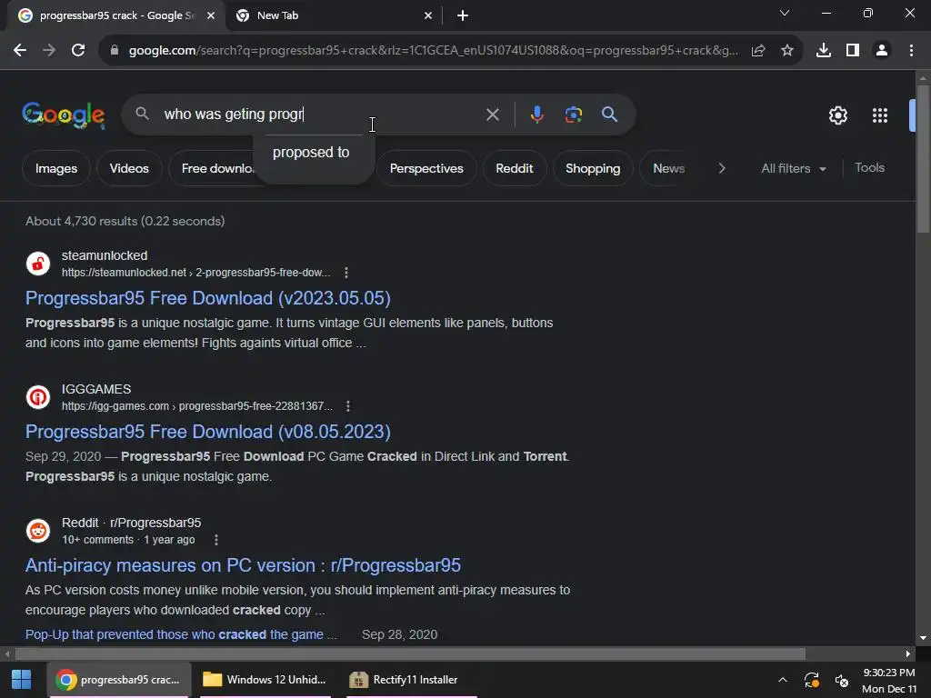Open the Windows Start menu
The width and height of the screenshot is (931, 698).
[x=22, y=680]
